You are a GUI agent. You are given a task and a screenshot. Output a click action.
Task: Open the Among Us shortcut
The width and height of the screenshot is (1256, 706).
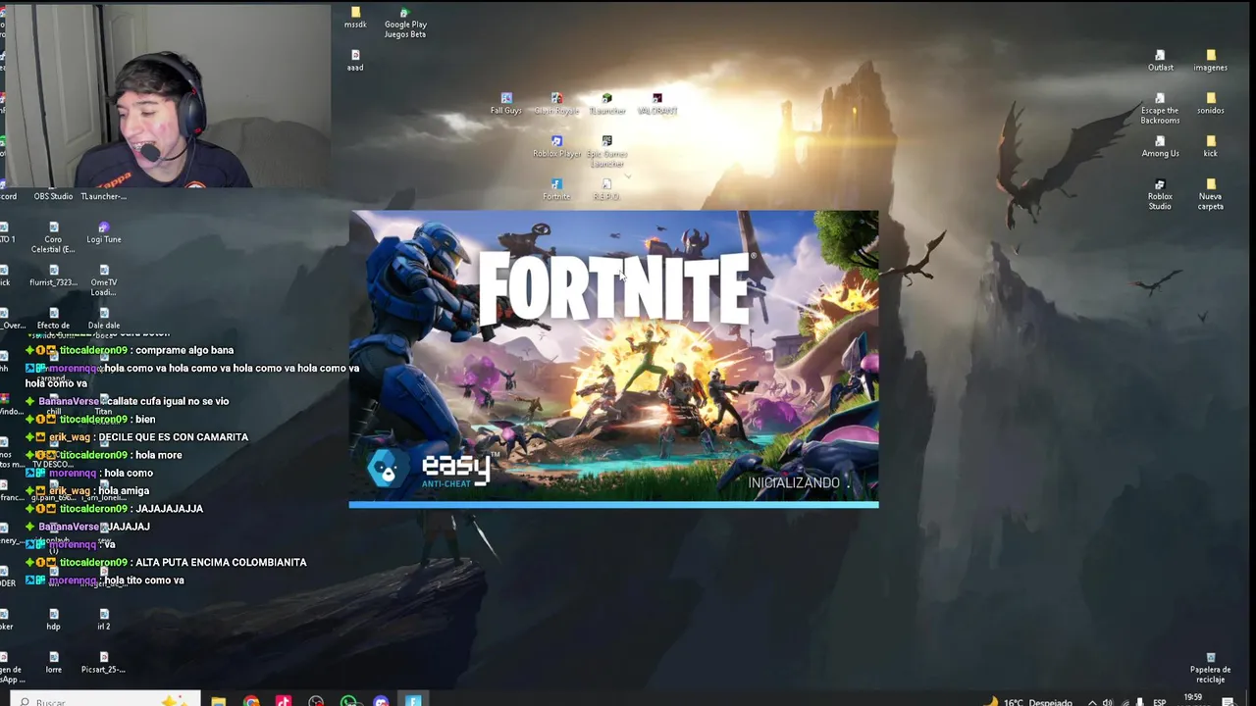point(1160,147)
